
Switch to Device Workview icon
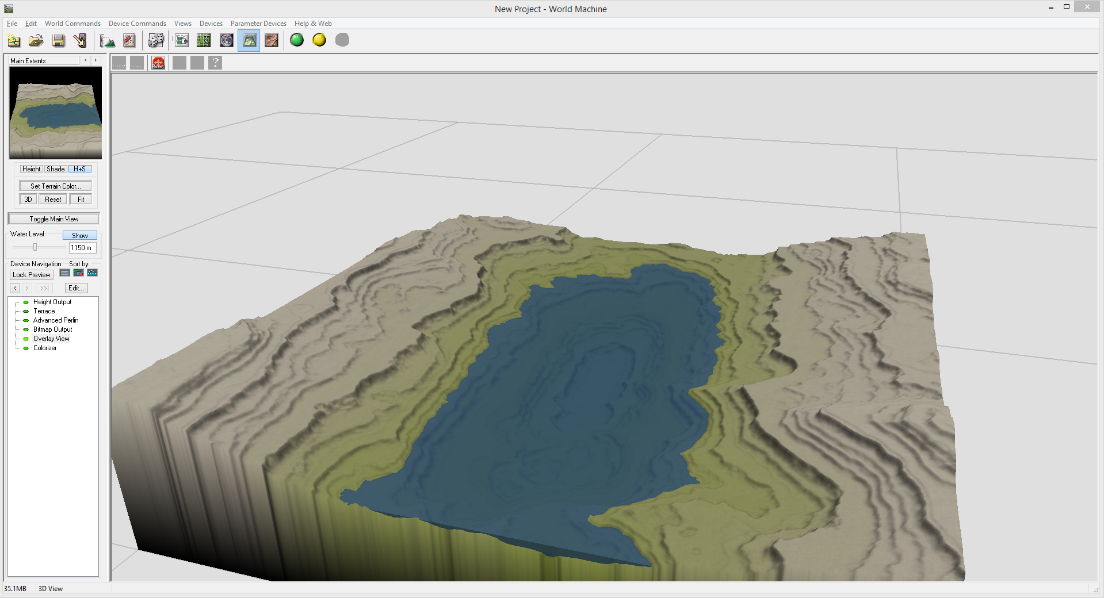pos(182,40)
